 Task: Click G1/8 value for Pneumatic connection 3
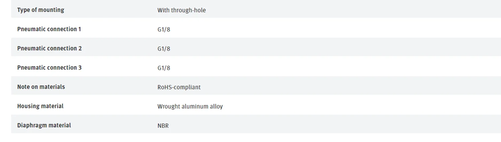[164, 68]
